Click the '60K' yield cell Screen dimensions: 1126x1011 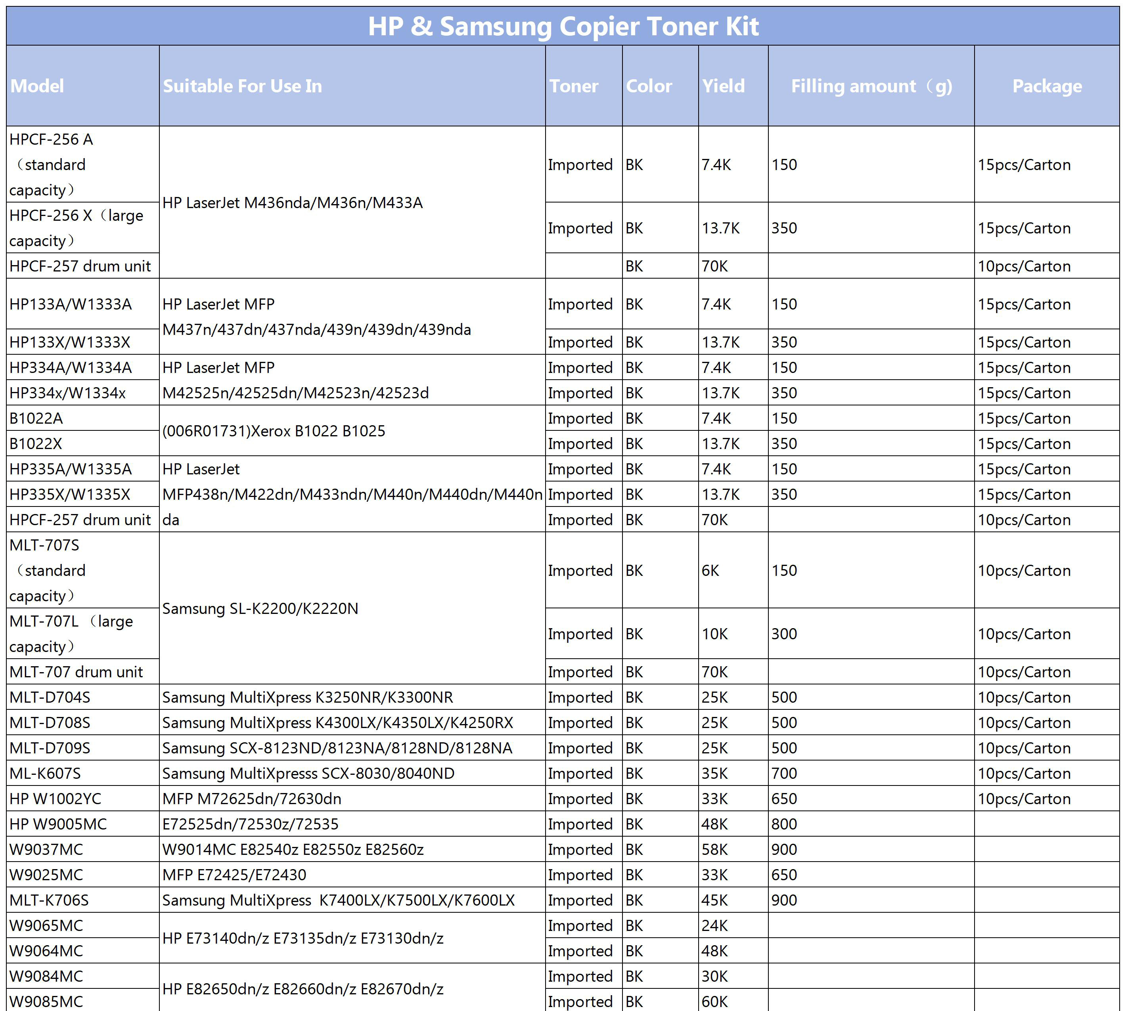[733, 1000]
